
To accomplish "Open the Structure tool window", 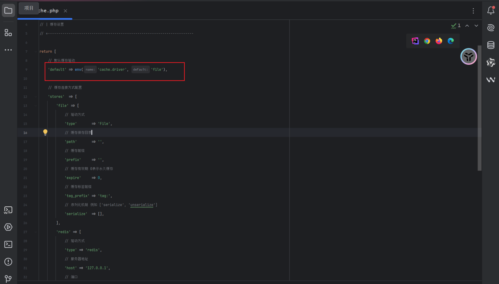I will point(8,33).
